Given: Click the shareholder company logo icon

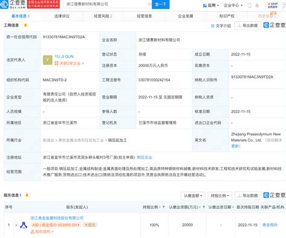Looking at the screenshot, I should click(24, 225).
